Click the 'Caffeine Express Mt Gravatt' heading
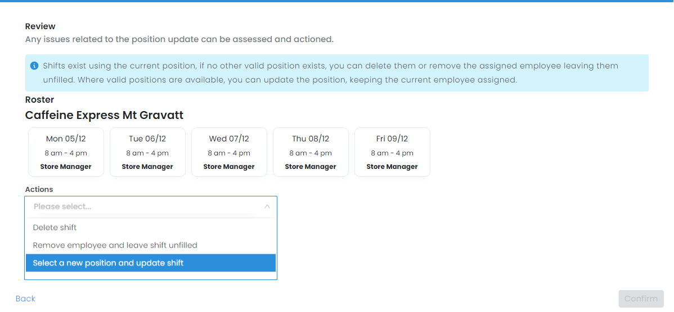This screenshot has height=312, width=674. click(104, 116)
